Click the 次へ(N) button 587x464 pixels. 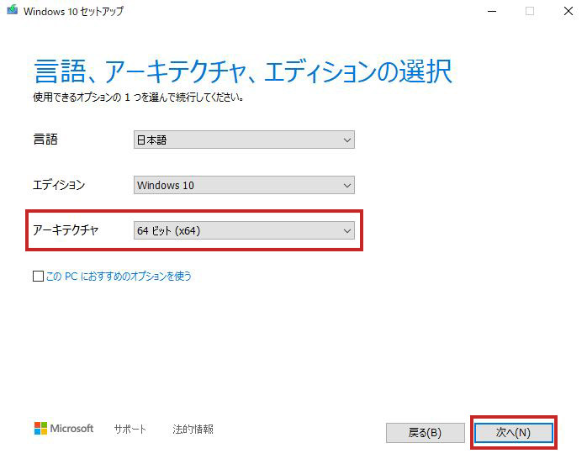514,433
